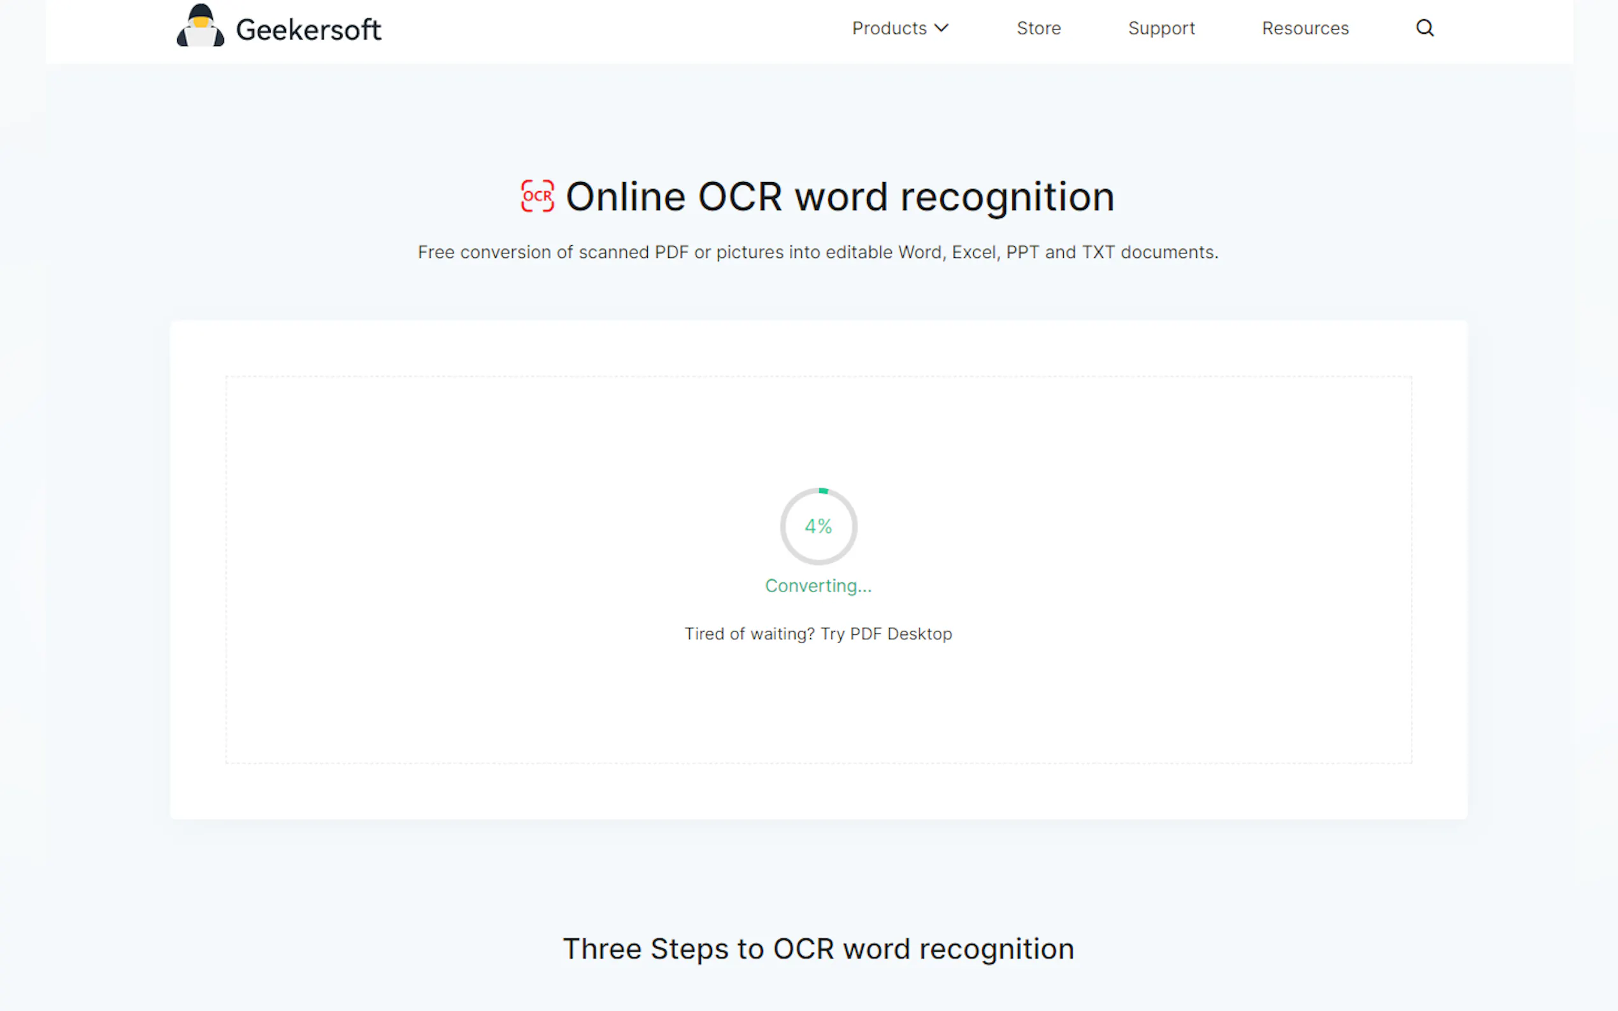Navigate to Resources
This screenshot has height=1011, width=1618.
click(x=1305, y=28)
